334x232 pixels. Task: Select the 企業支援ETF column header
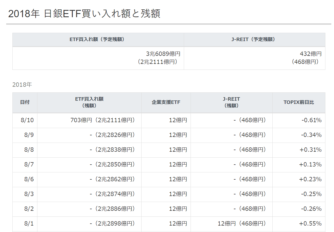click(x=166, y=102)
